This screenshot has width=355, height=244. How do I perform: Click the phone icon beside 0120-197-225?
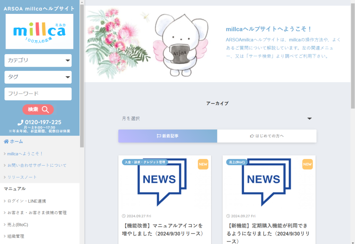pos(20,123)
